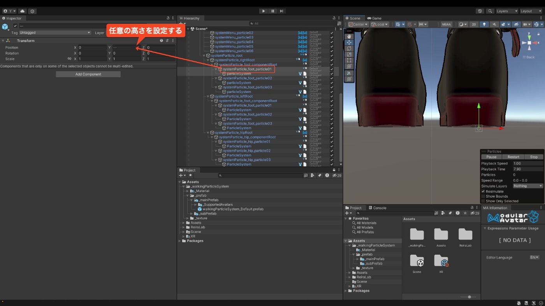The image size is (545, 306).
Task: Select the Hand view tool
Action: 349,36
